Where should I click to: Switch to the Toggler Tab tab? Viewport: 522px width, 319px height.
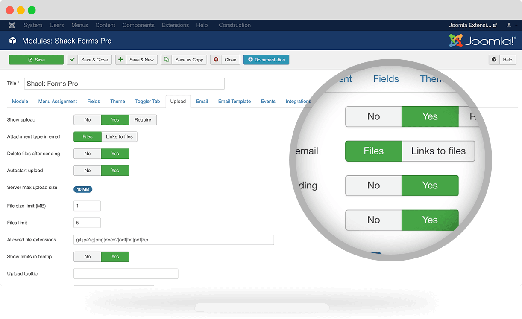(x=147, y=101)
